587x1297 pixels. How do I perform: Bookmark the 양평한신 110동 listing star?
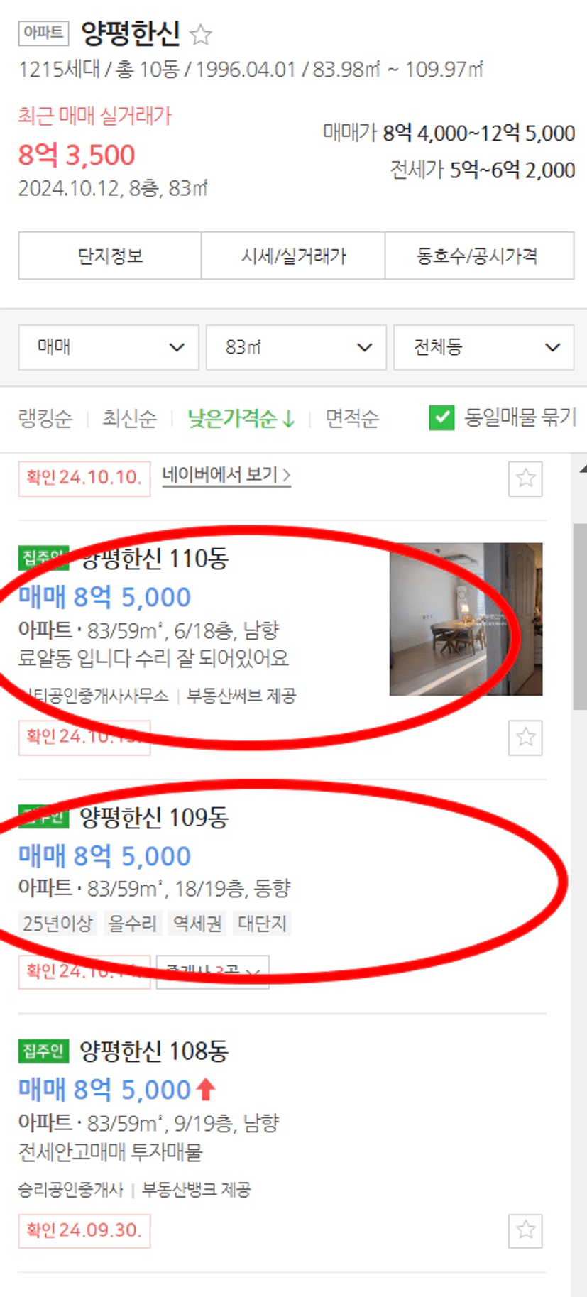(525, 738)
